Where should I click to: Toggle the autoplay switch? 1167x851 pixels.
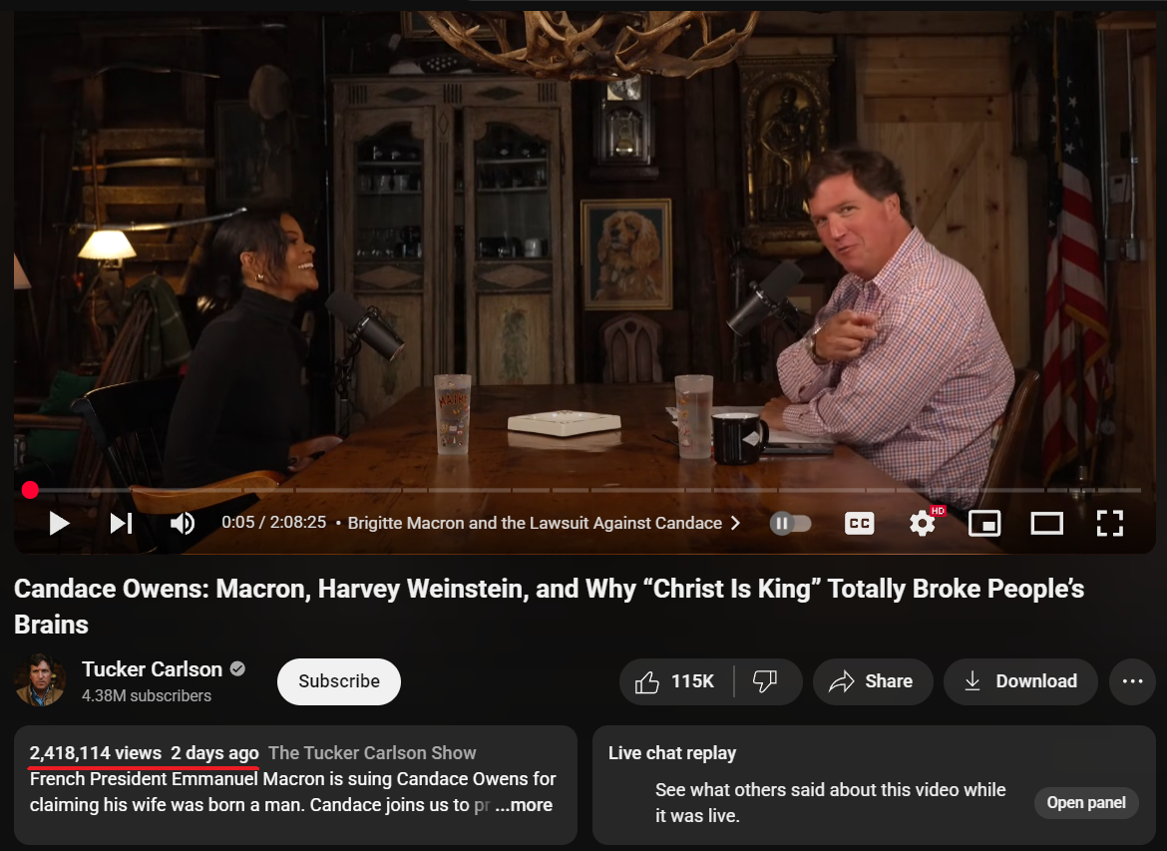[790, 523]
